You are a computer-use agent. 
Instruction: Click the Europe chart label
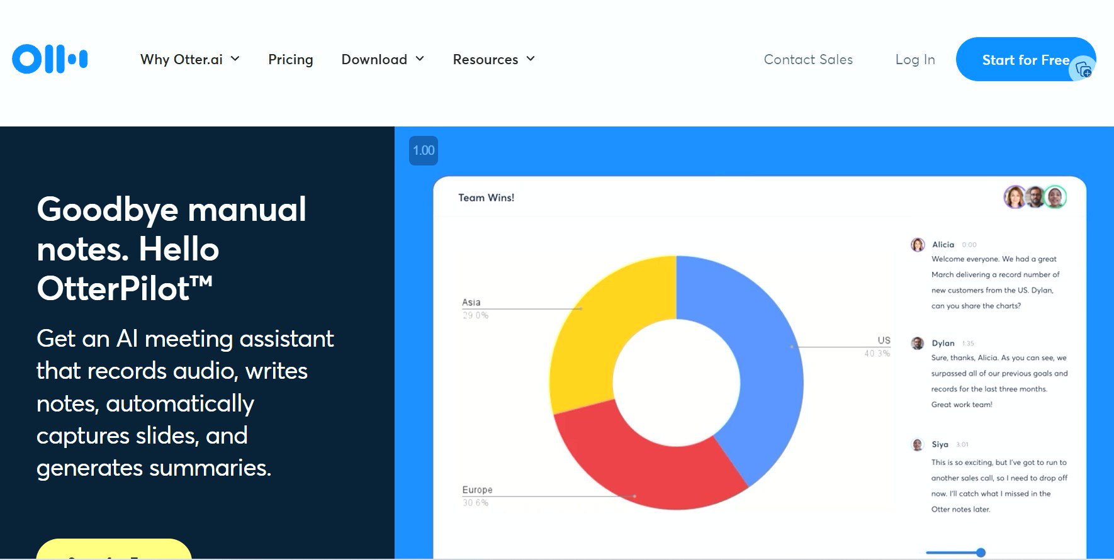click(477, 490)
